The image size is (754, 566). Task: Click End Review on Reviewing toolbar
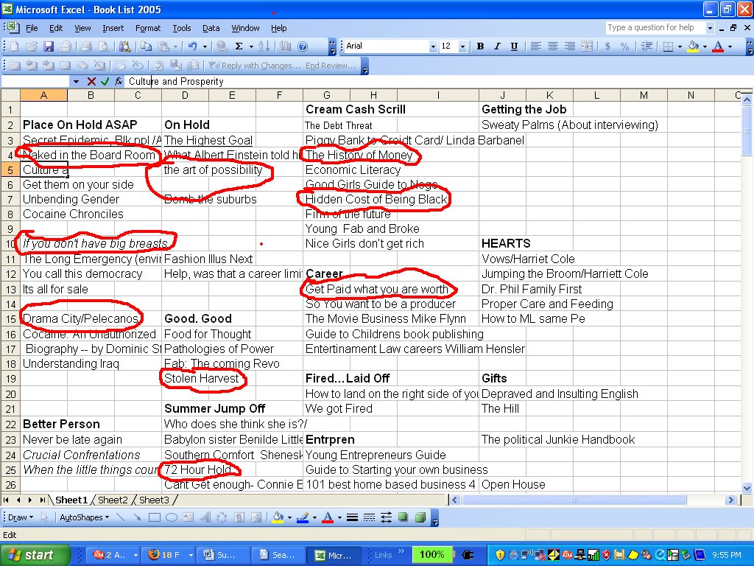[331, 66]
